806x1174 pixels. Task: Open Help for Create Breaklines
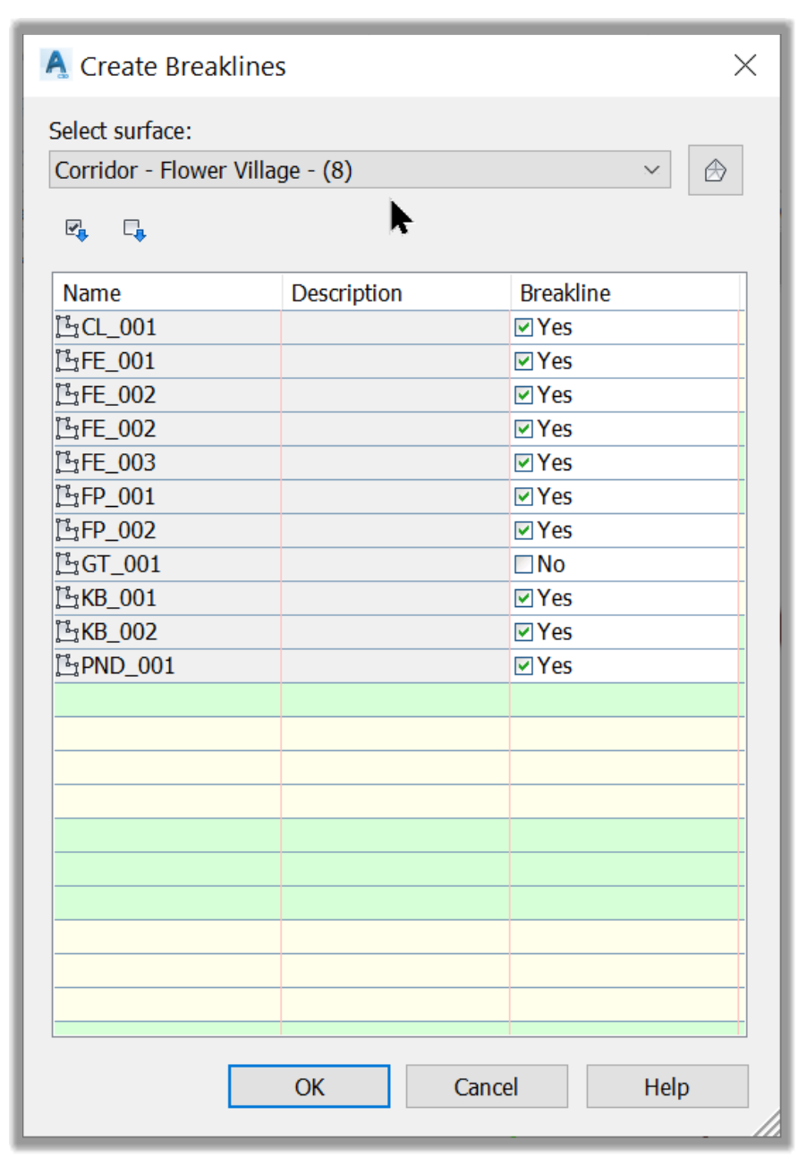click(667, 1086)
